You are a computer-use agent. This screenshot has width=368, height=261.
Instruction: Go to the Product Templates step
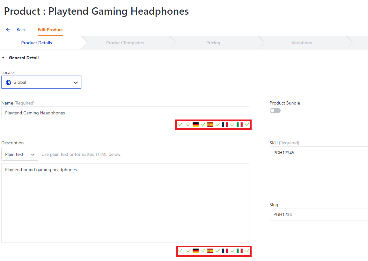coord(125,43)
